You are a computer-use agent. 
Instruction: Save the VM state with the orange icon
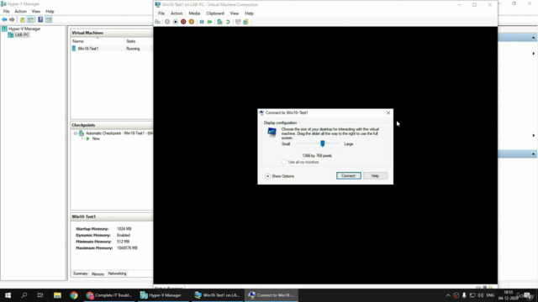192,22
